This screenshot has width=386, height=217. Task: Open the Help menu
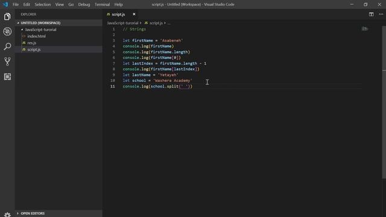pyautogui.click(x=118, y=4)
